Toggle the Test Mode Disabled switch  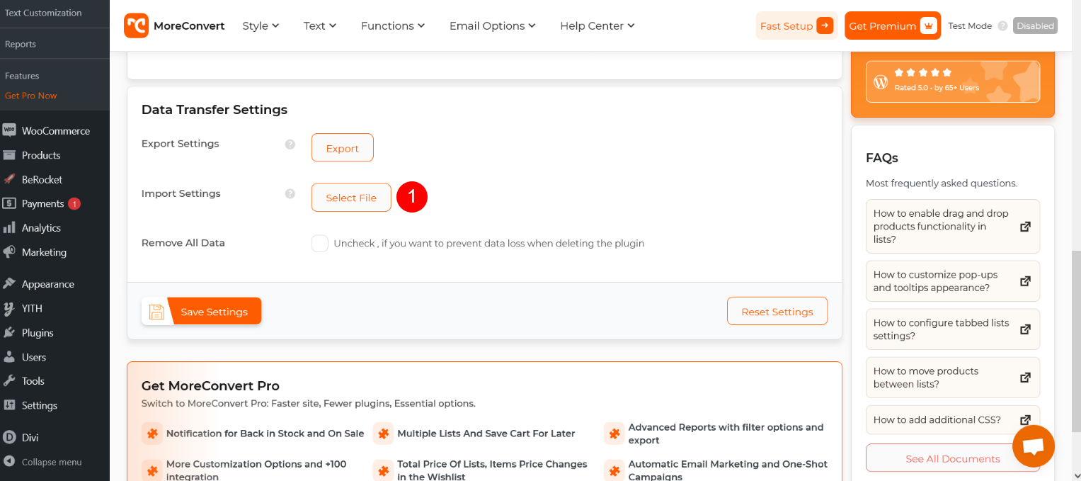(1035, 26)
